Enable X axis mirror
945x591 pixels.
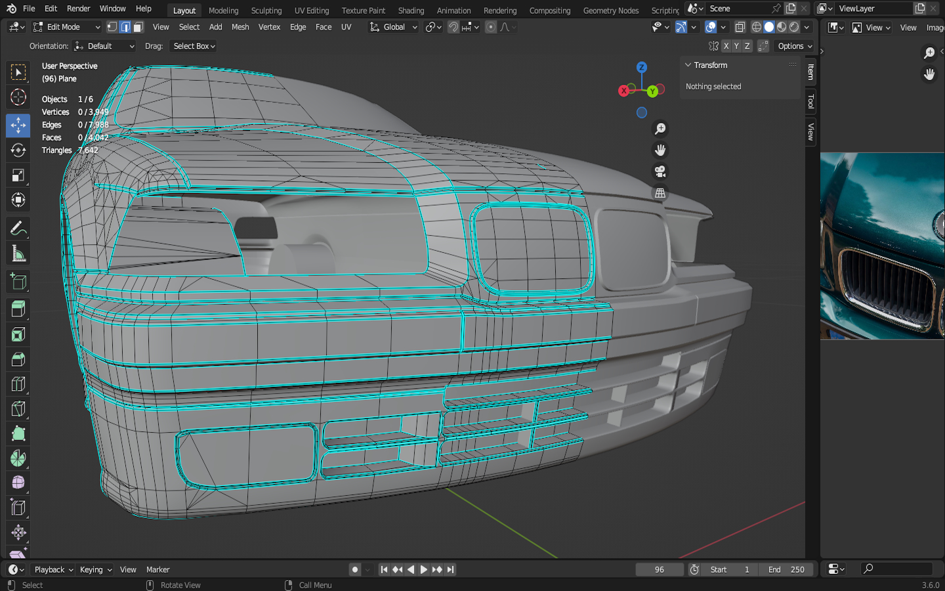726,46
